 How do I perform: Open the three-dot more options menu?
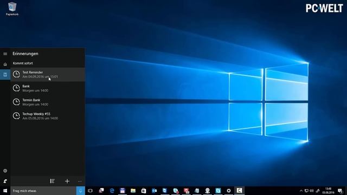tap(80, 181)
